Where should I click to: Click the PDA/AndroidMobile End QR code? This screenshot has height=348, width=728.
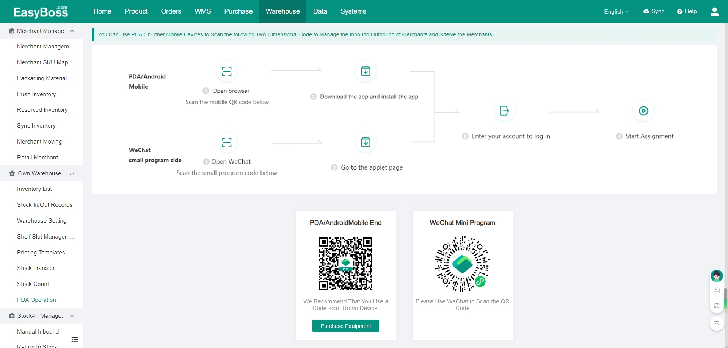point(346,264)
